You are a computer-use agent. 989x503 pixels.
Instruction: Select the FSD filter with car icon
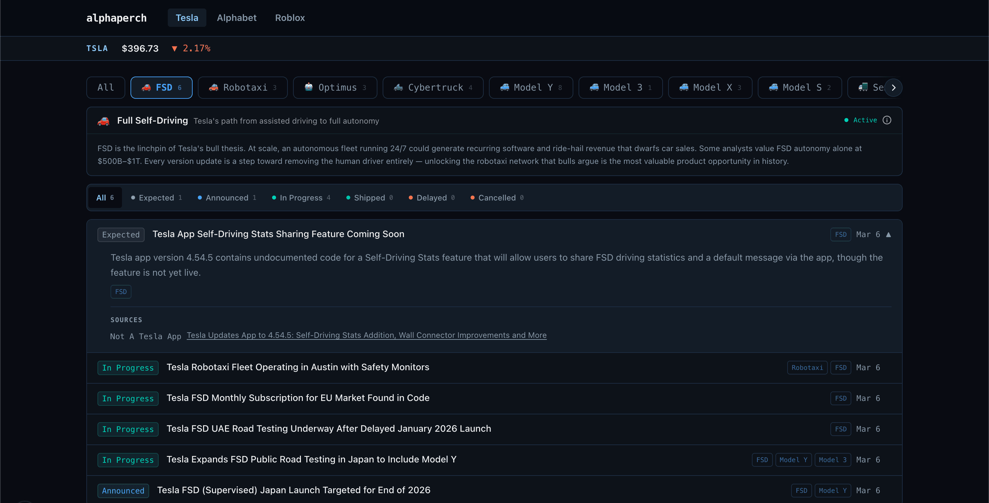click(x=161, y=88)
